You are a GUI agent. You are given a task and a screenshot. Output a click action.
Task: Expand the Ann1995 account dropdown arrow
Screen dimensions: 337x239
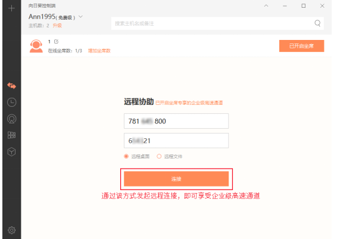pyautogui.click(x=80, y=17)
